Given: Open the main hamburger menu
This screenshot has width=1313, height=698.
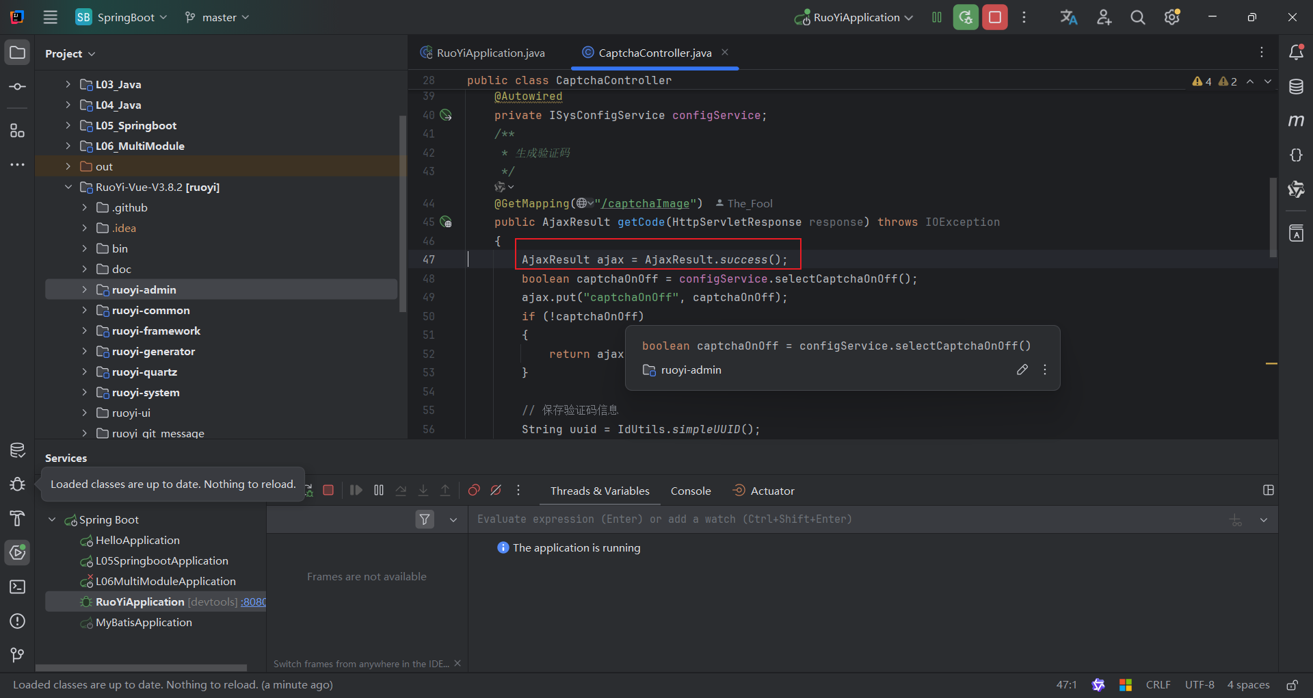Looking at the screenshot, I should (51, 17).
